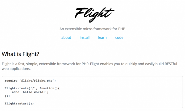Select the code navigation link
Screen dimensions: 185x111
(x=119, y=37)
